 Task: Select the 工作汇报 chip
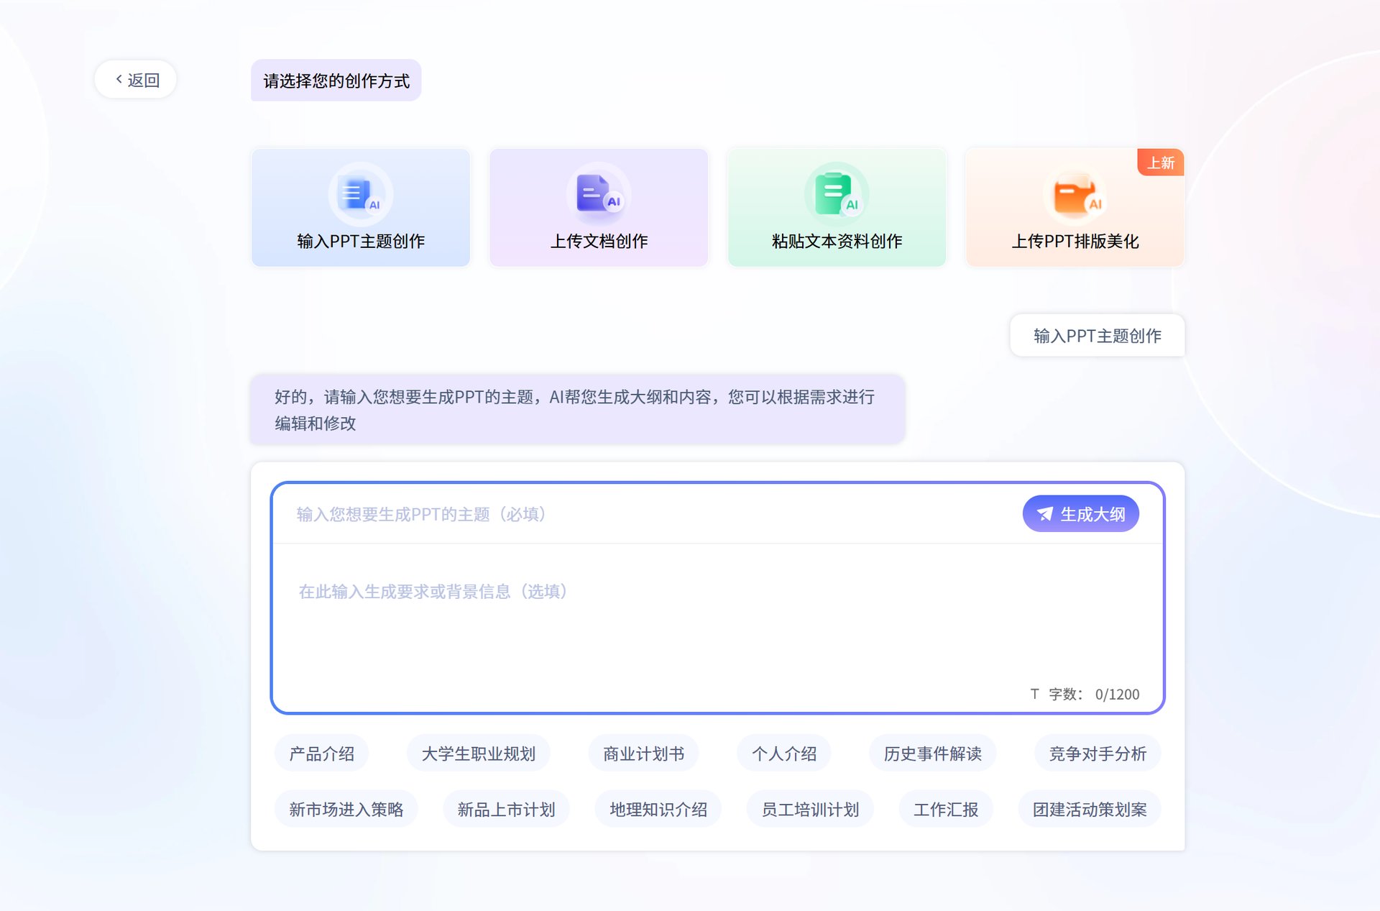946,810
